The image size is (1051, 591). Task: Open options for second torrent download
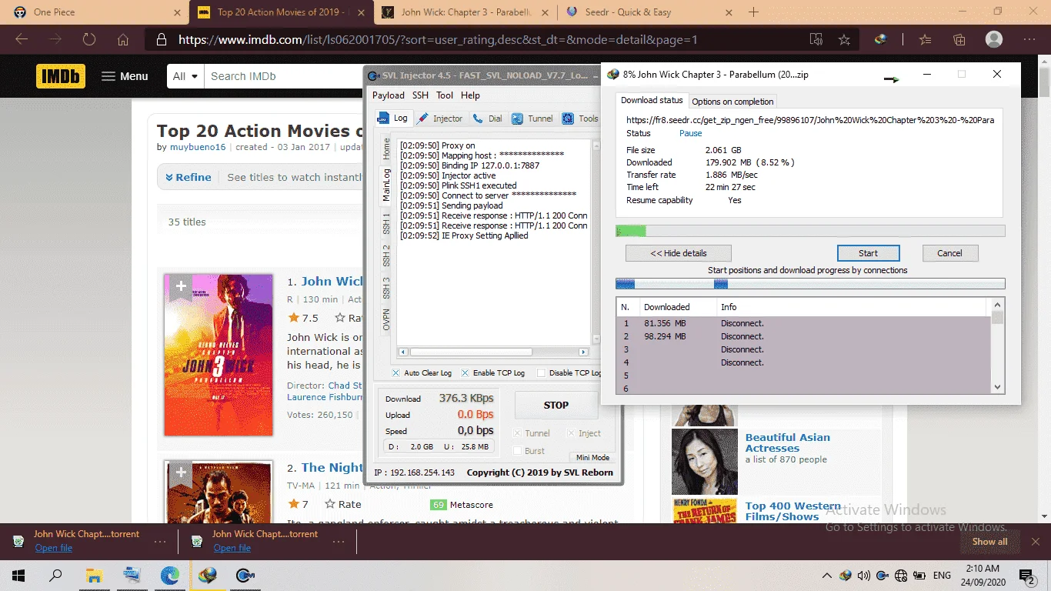click(x=339, y=542)
